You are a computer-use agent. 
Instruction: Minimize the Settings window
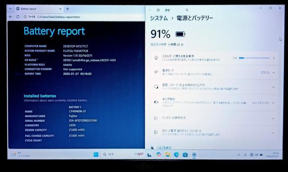[261, 8]
